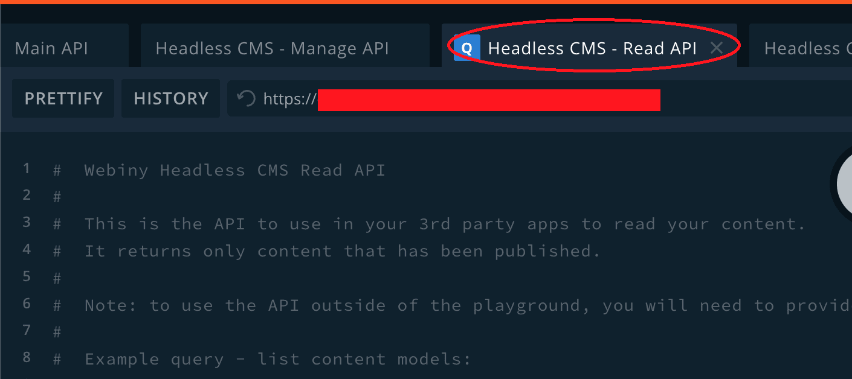Click the 'It returns only content' comment line
This screenshot has width=852, height=379.
[343, 252]
